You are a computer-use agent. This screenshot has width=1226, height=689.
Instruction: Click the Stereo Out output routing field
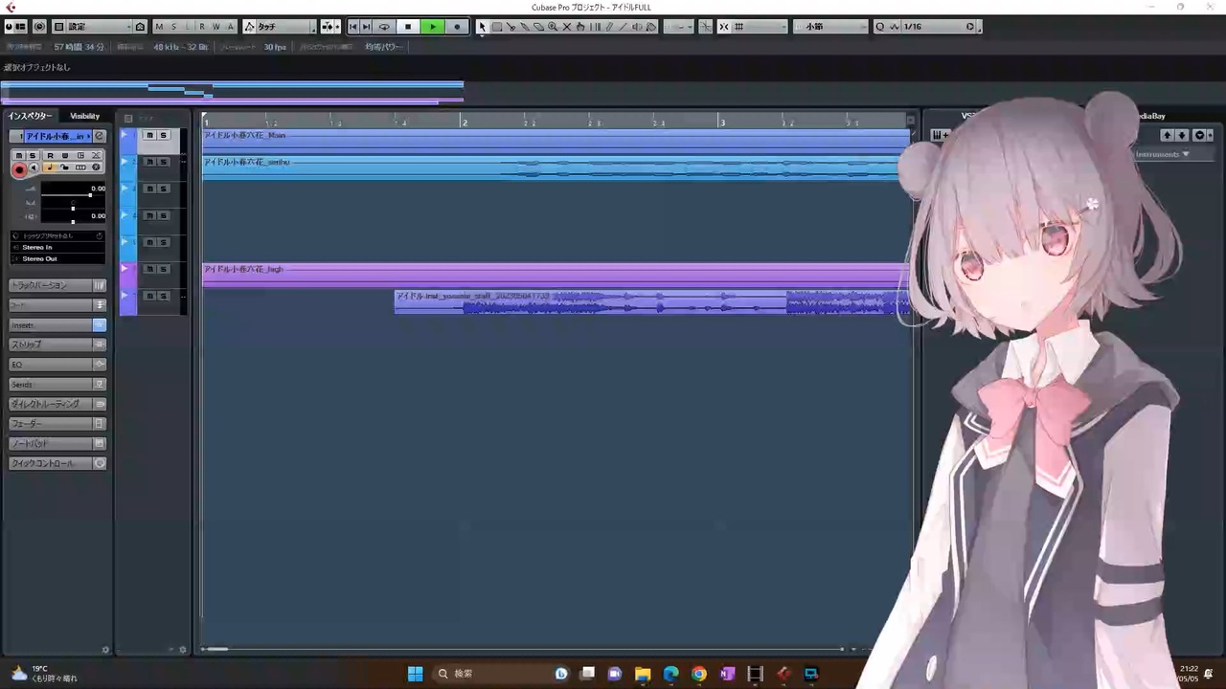click(57, 258)
